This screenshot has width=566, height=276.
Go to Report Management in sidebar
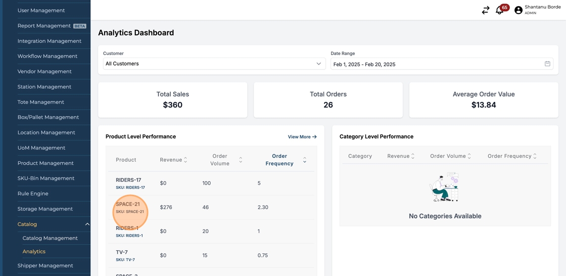44,26
